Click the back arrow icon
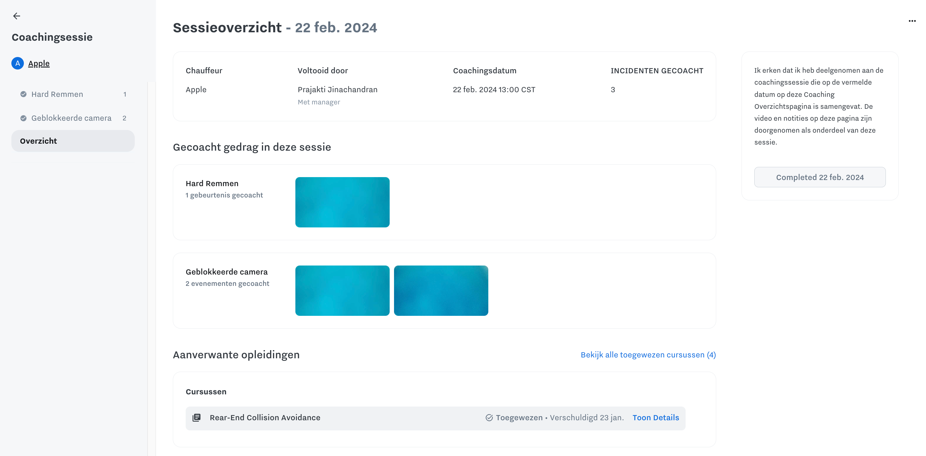 [17, 16]
